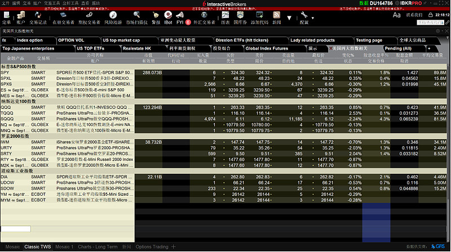The height and width of the screenshot is (252, 451).
Task: Open gear settings next to IBKR PRO
Action: click(397, 3)
